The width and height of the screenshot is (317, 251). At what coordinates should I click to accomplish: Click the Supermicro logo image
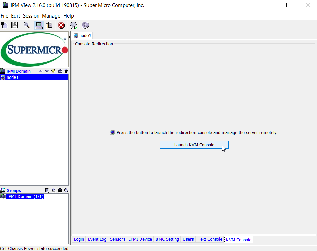(34, 50)
